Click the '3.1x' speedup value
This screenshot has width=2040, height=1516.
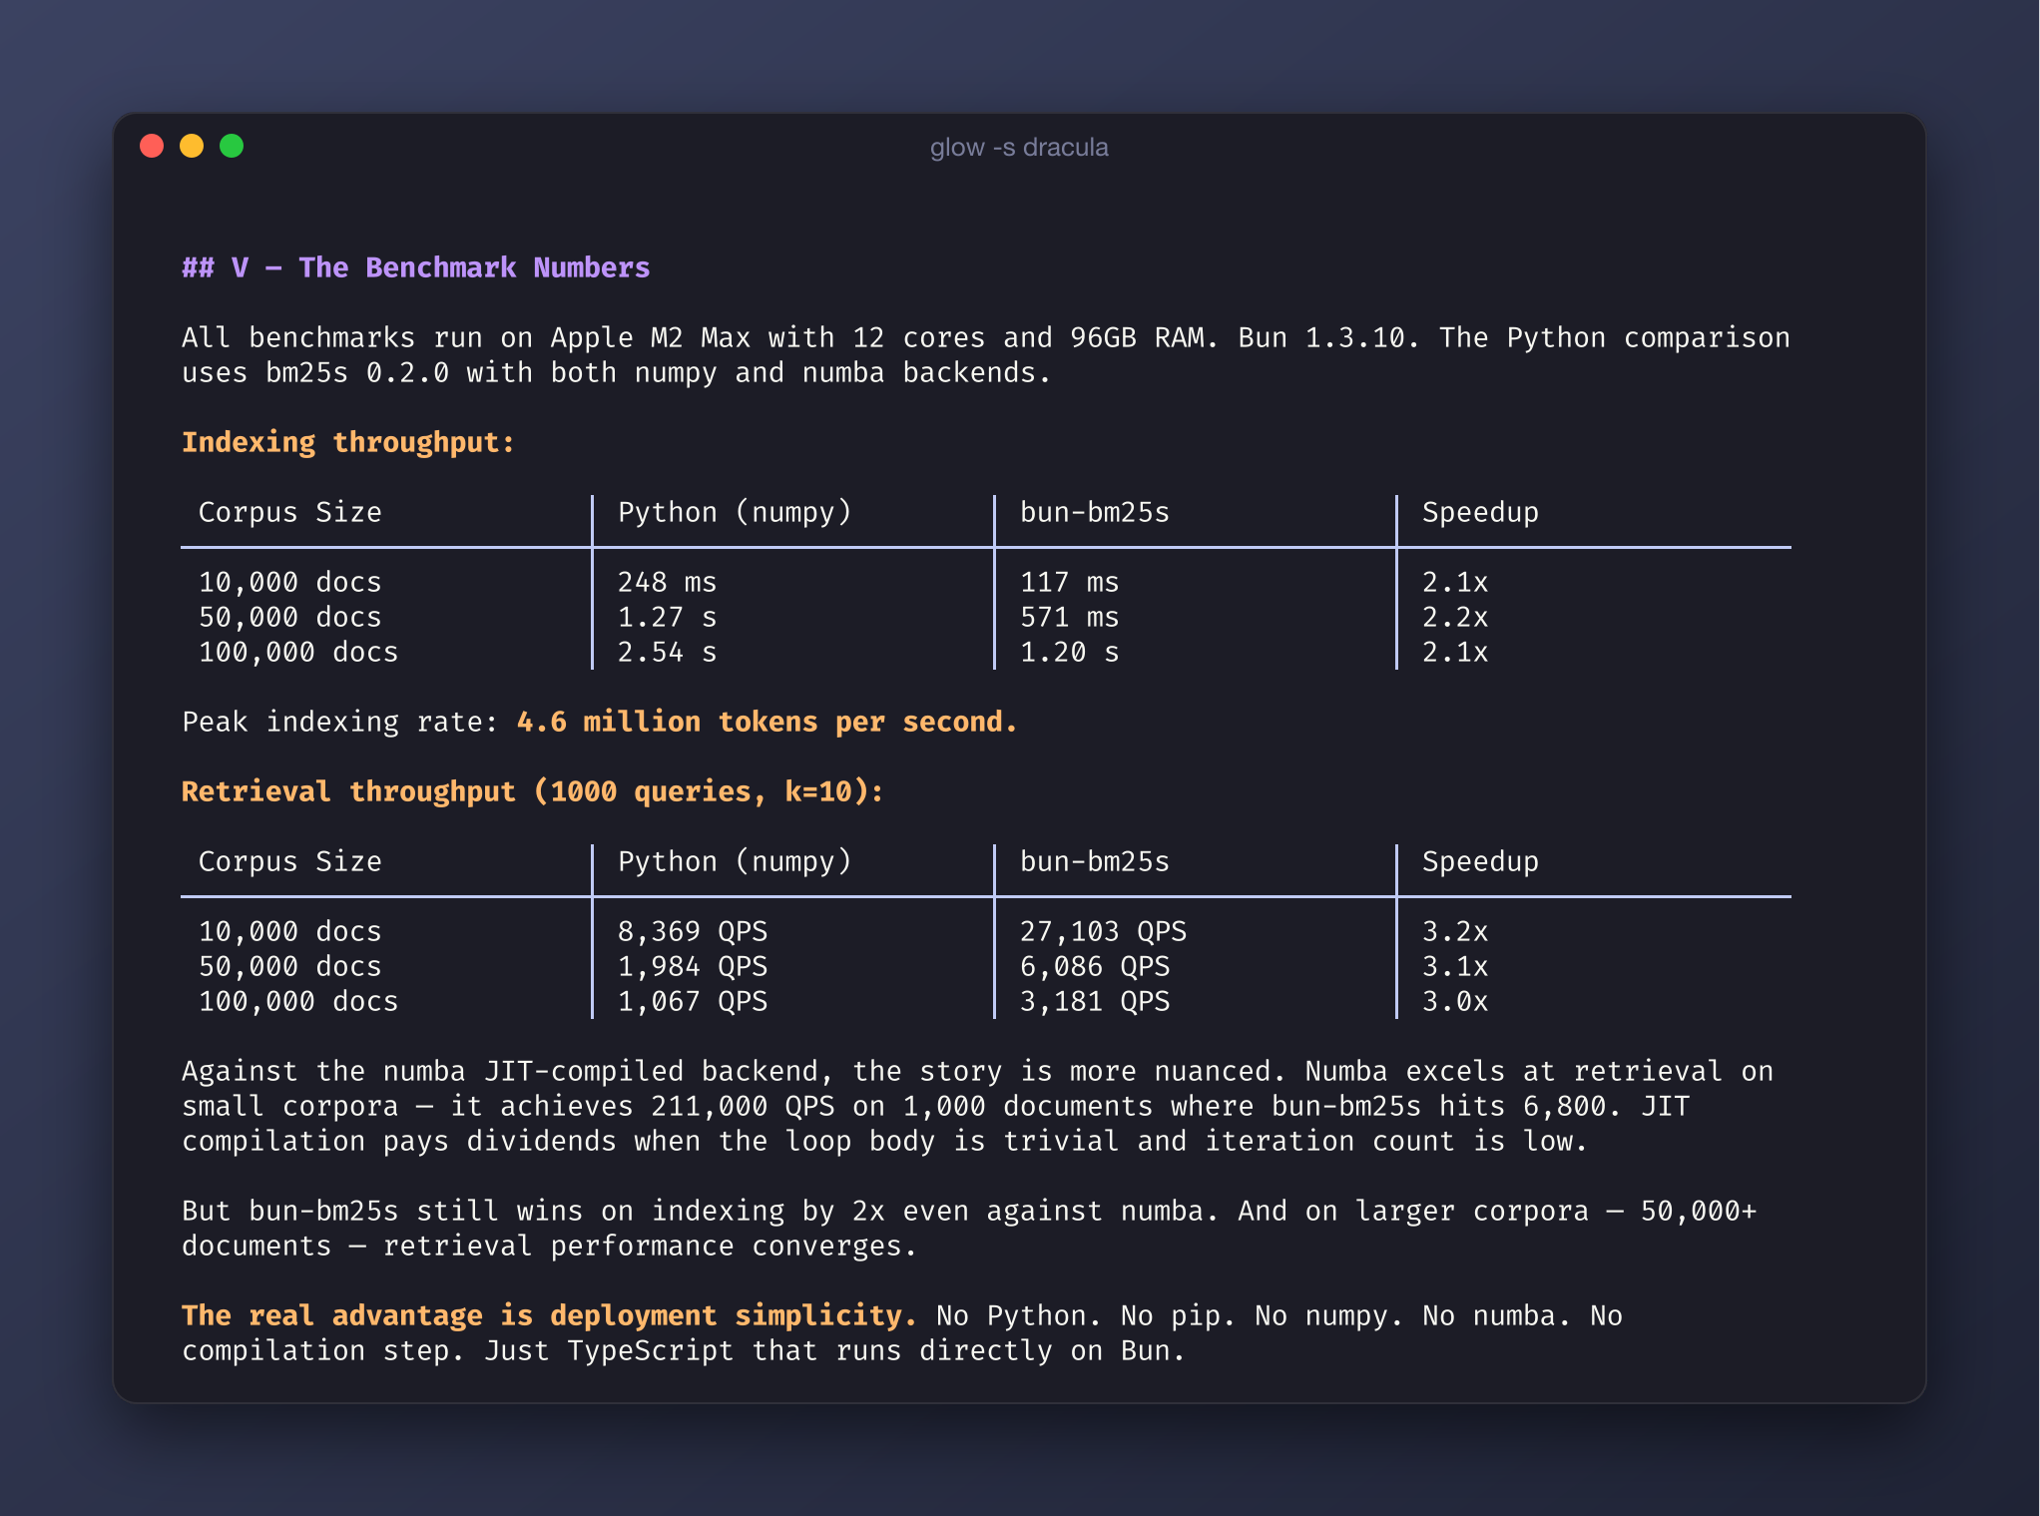(1455, 966)
